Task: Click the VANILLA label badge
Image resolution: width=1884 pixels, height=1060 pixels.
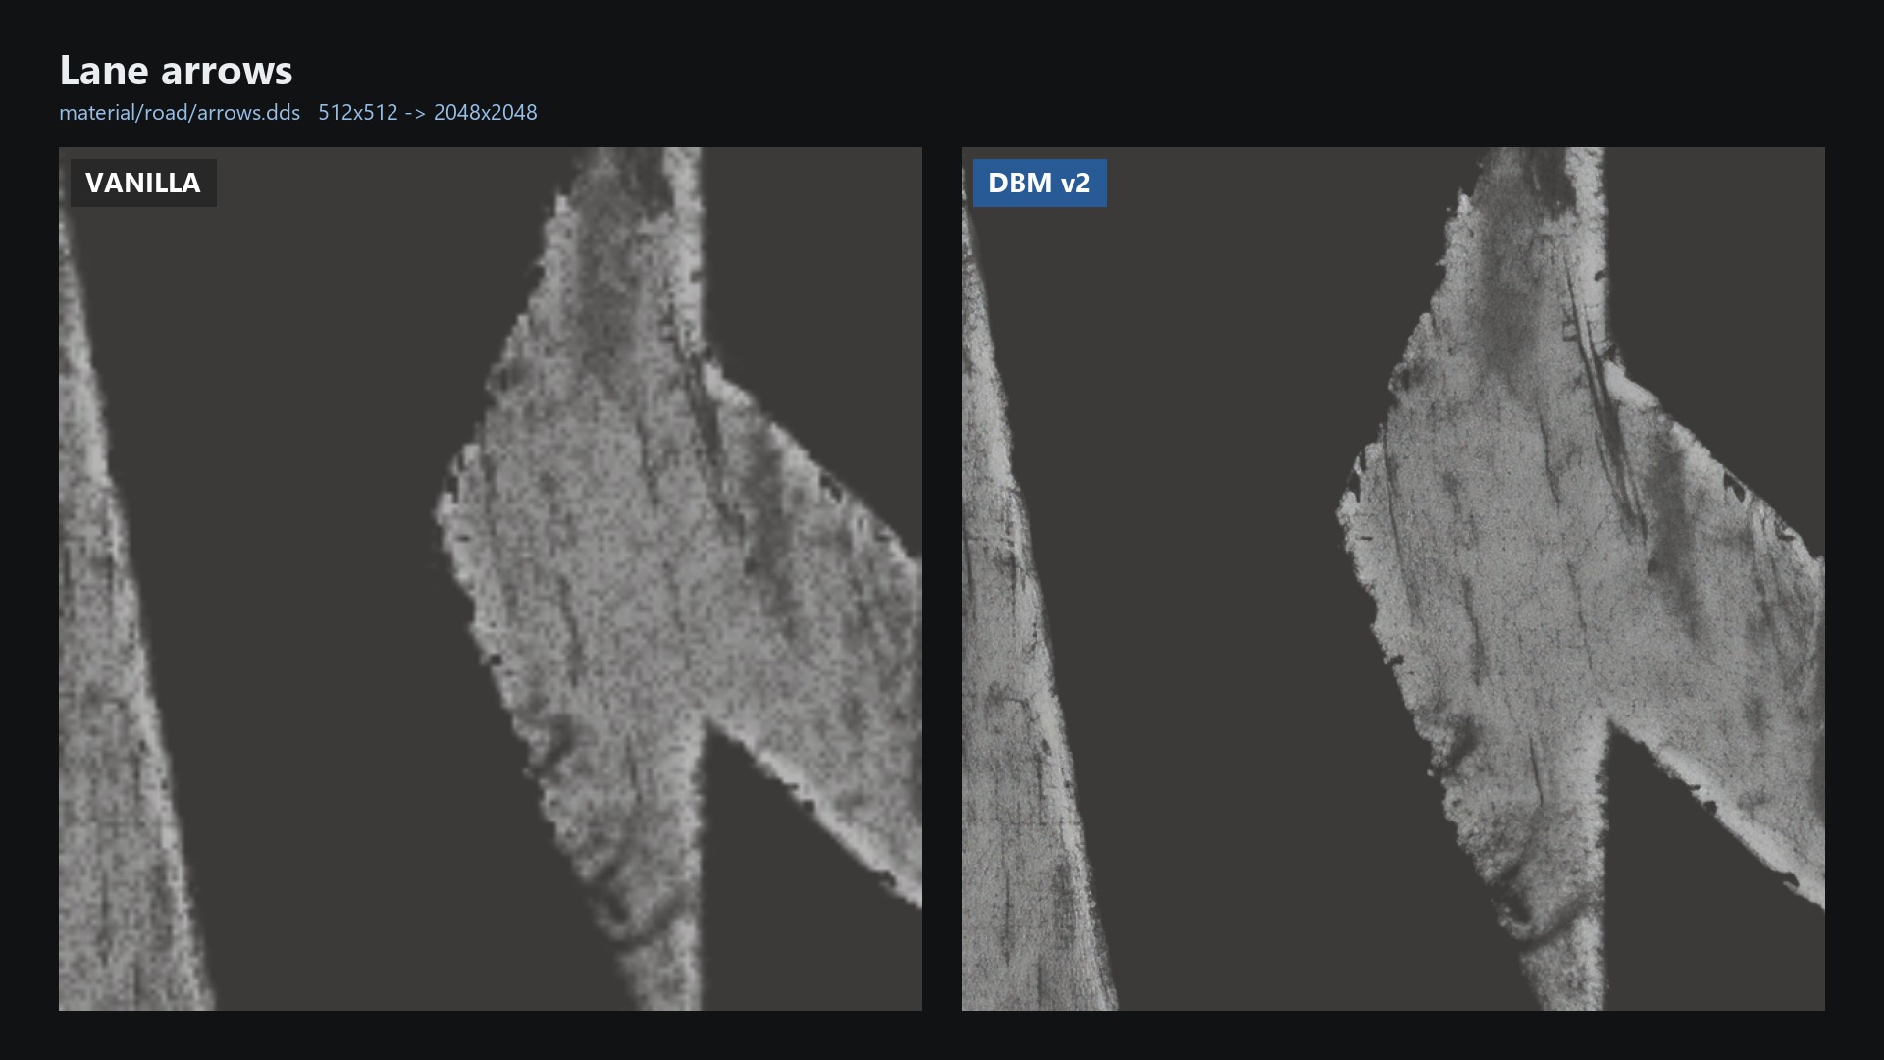Action: pos(143,183)
